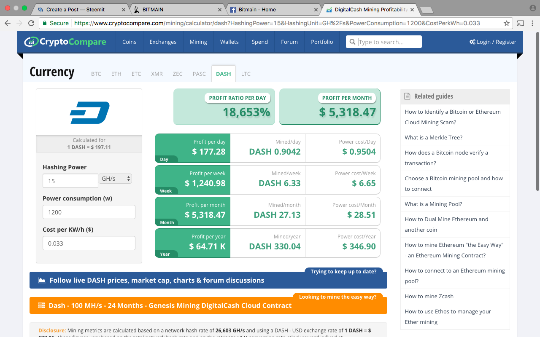Screen dimensions: 540x337
Task: Open the GH/s hashing unit dropdown
Action: (116, 179)
